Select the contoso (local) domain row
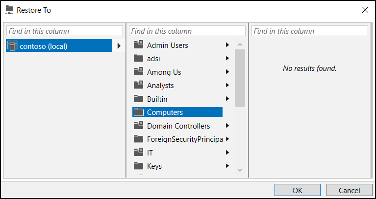Screen dimensions: 376x199 pos(59,45)
